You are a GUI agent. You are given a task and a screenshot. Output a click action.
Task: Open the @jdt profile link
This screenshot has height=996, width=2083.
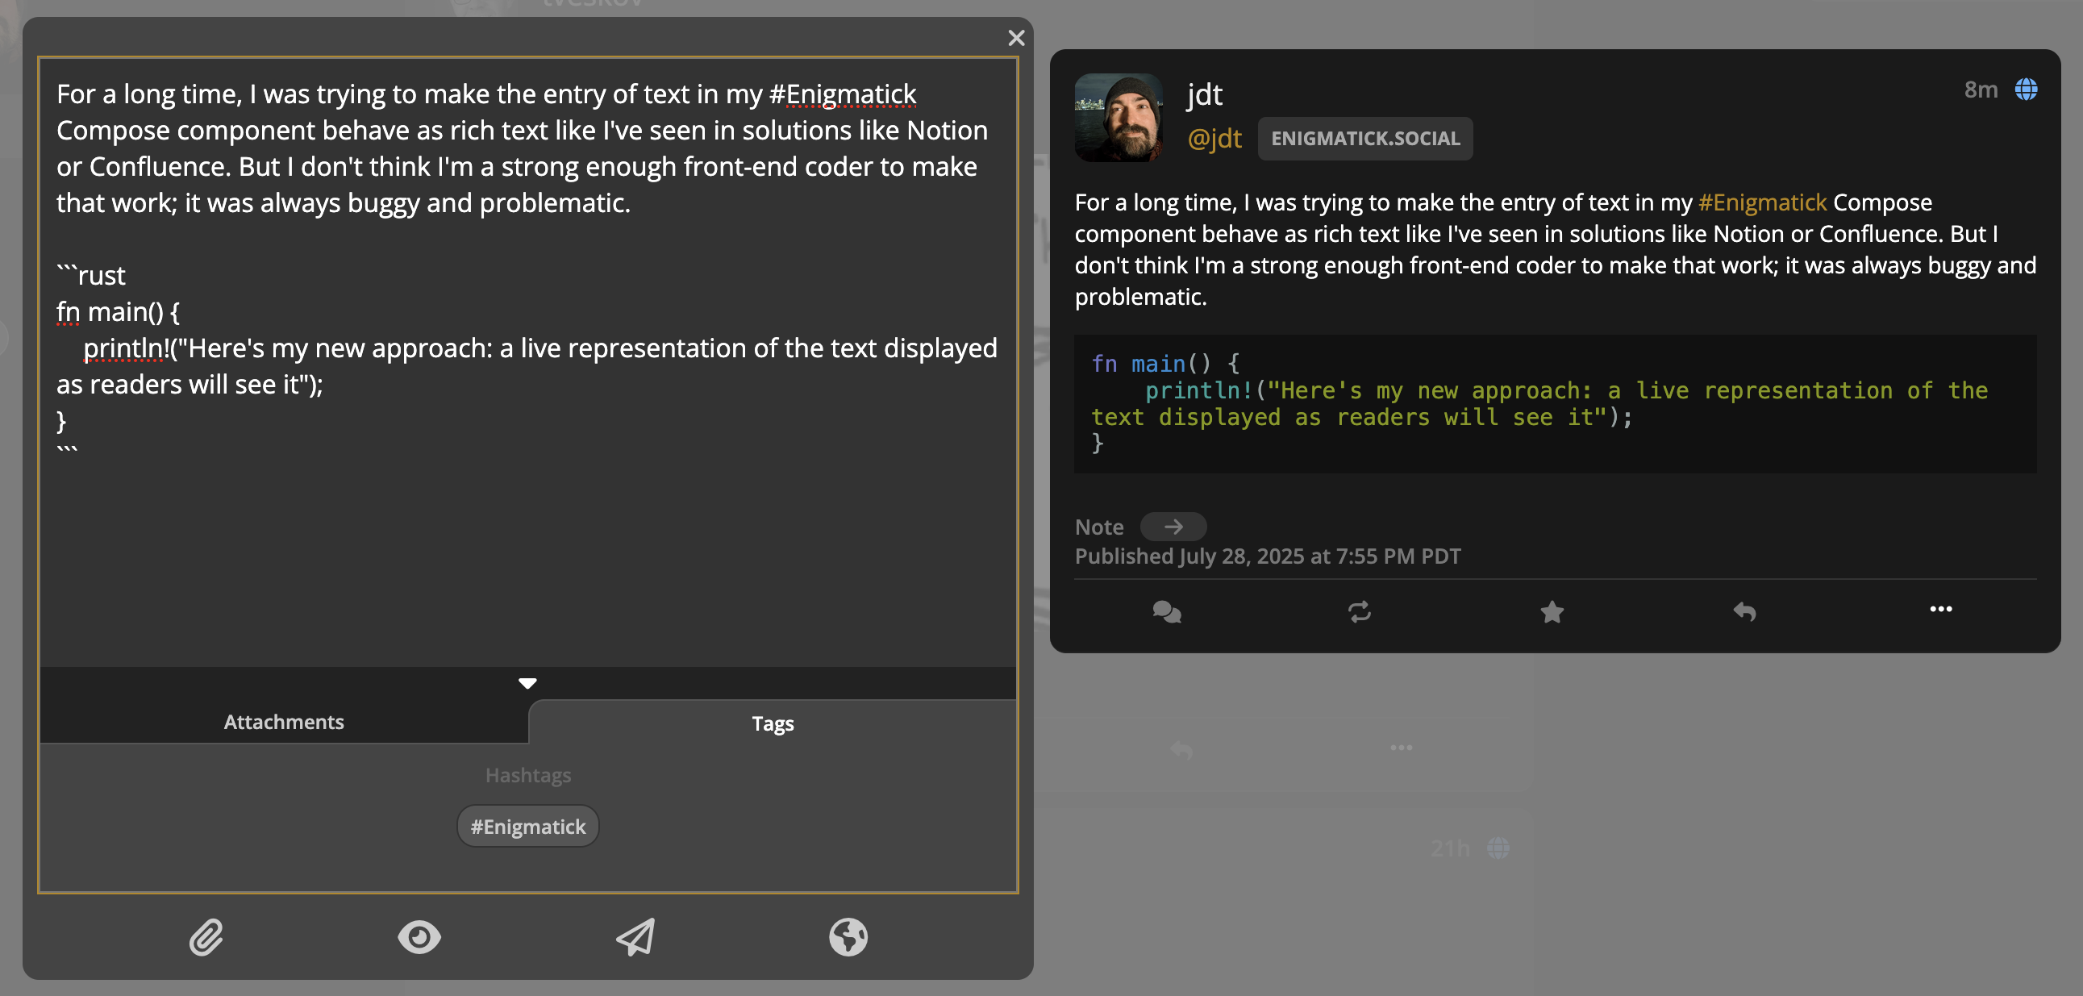pos(1214,138)
